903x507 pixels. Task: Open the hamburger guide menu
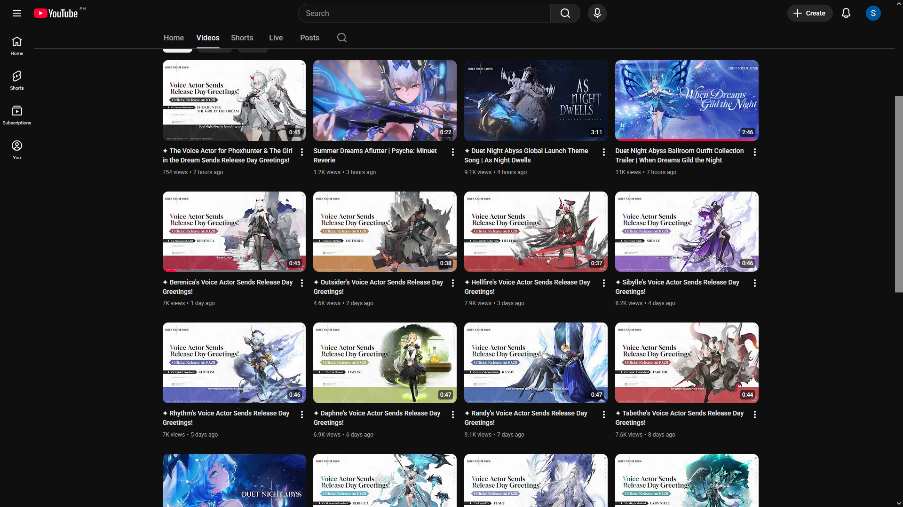(17, 13)
